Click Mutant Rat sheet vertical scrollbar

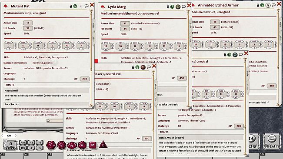91,58
